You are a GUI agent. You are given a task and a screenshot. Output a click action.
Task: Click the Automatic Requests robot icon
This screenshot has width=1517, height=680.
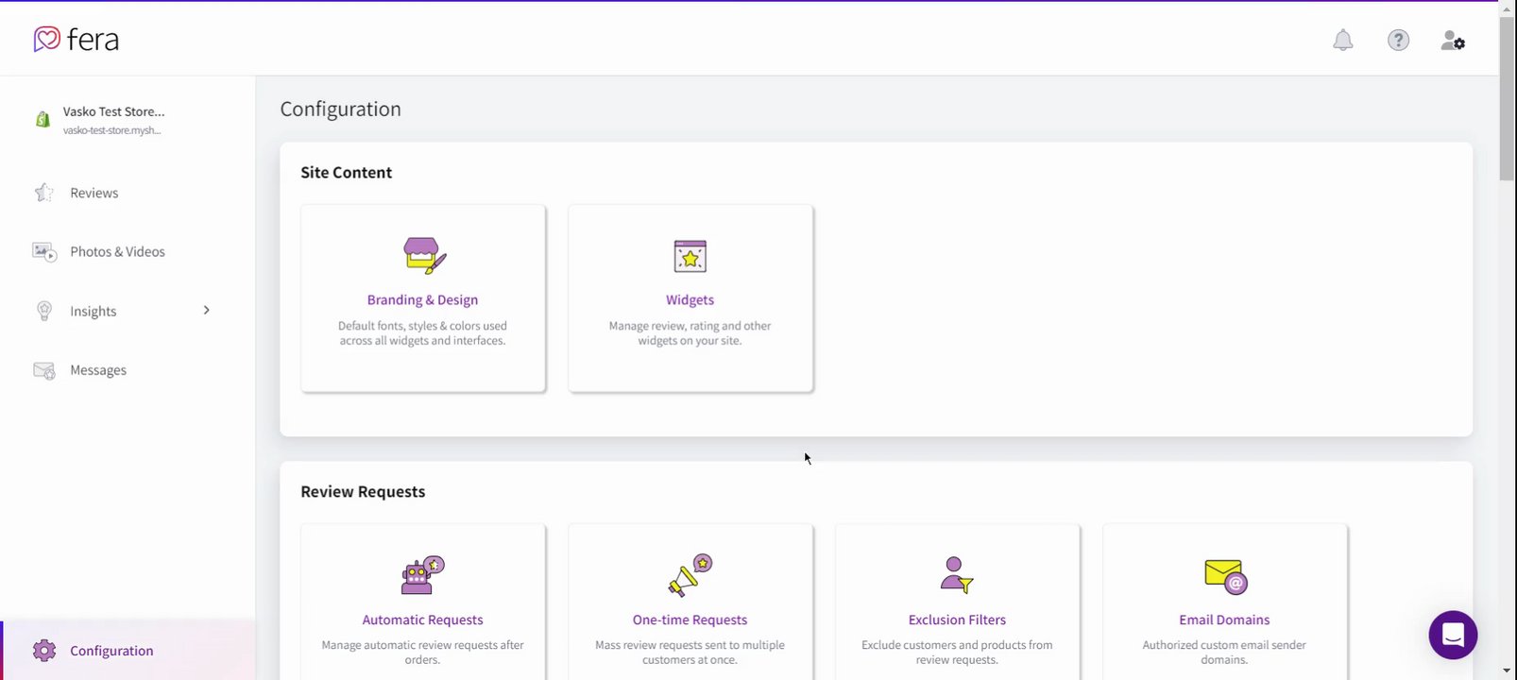pyautogui.click(x=422, y=575)
